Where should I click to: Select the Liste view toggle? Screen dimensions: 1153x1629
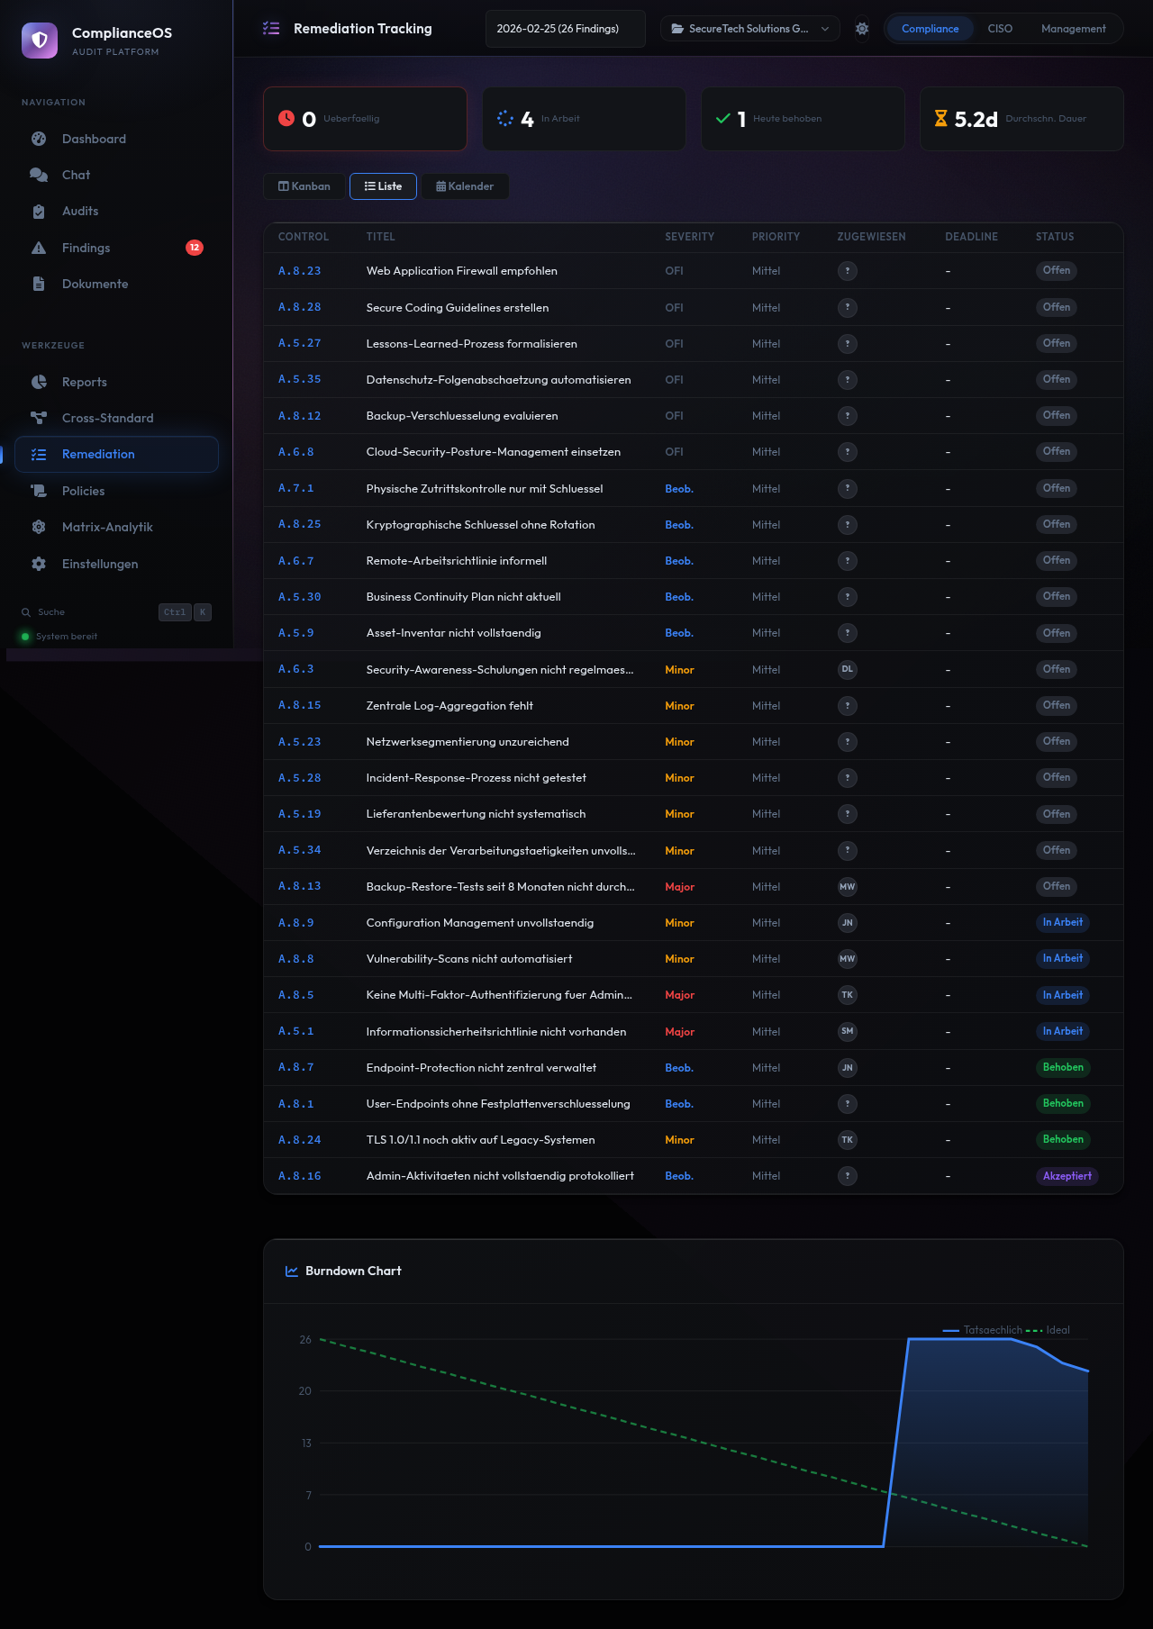[383, 186]
